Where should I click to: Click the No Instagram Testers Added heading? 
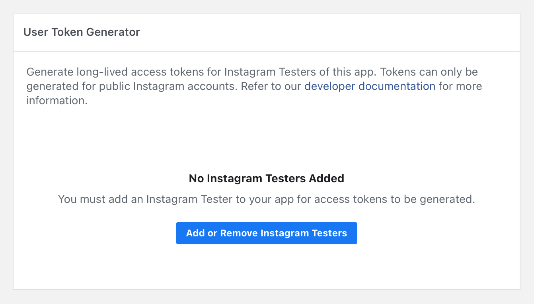click(266, 178)
